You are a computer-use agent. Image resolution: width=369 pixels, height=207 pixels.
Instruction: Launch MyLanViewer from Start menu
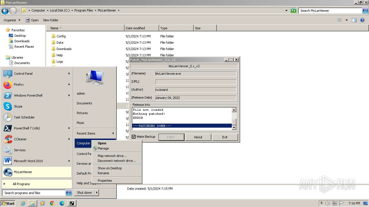(x=37, y=172)
